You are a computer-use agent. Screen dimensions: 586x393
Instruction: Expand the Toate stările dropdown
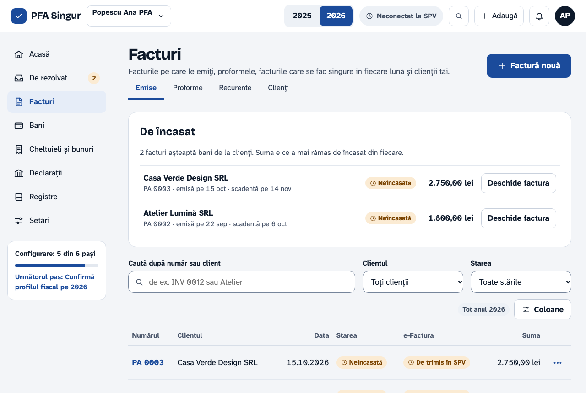(x=521, y=282)
